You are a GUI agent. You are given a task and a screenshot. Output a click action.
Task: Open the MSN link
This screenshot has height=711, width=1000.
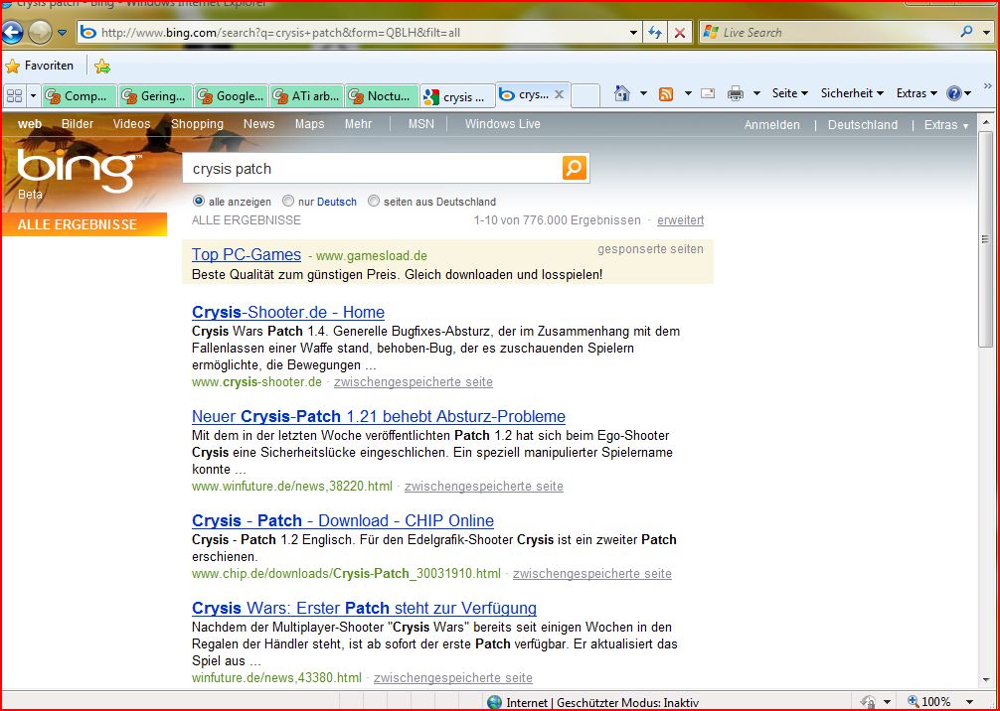(x=420, y=124)
